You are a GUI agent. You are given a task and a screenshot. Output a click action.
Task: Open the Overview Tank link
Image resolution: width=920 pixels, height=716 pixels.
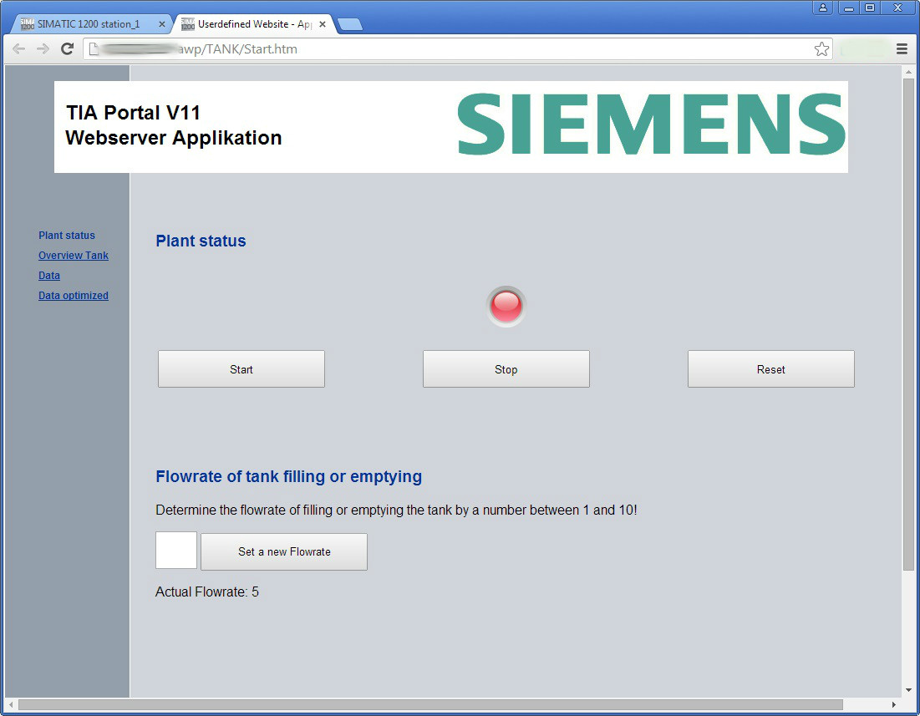74,255
